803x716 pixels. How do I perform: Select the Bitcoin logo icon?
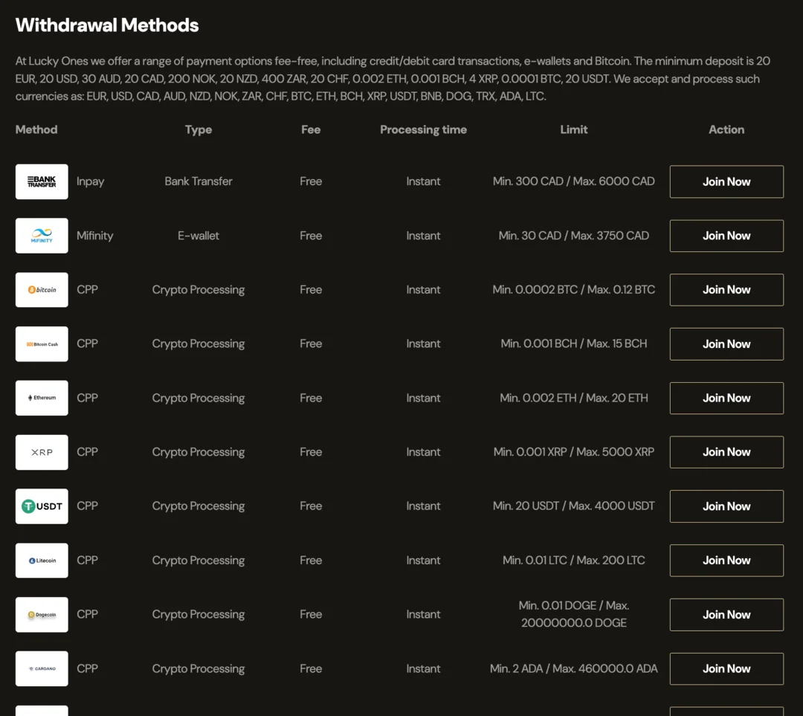[x=42, y=290]
